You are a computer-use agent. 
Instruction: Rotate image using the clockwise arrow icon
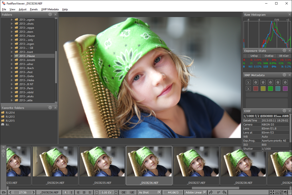pyautogui.click(x=211, y=192)
